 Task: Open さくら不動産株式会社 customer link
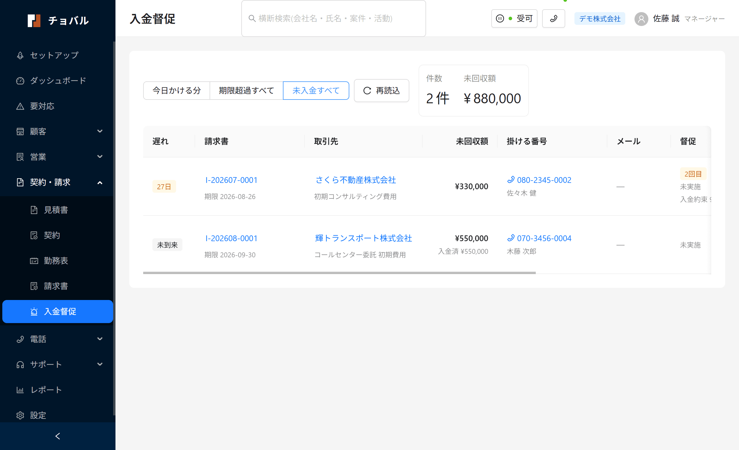[356, 180]
